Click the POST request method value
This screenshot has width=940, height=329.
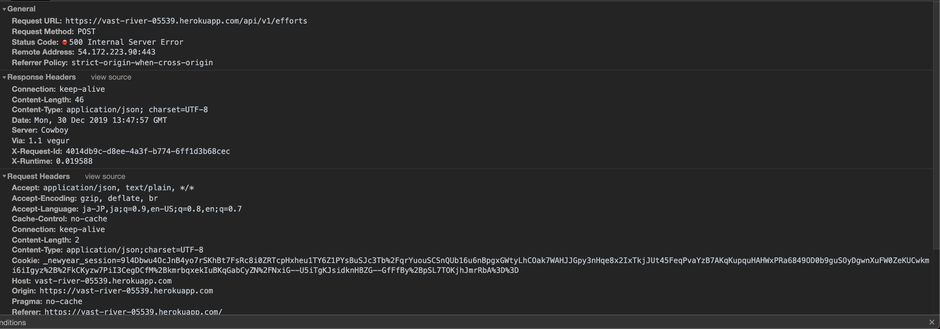86,32
